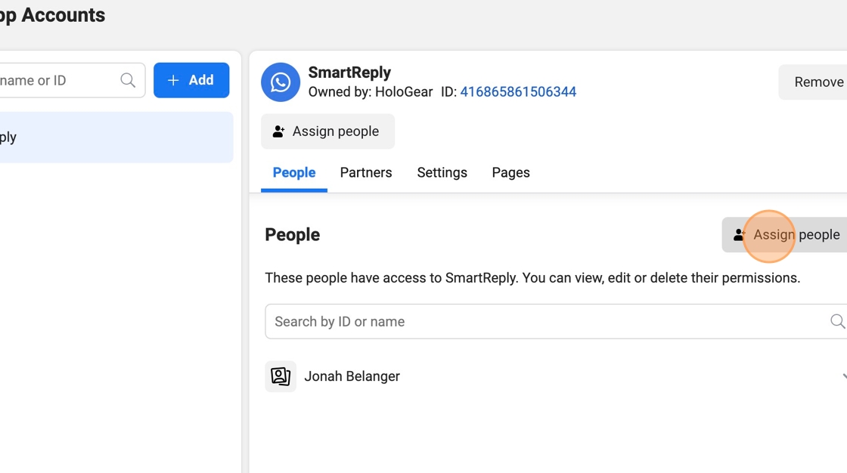Click the People section heading
The height and width of the screenshot is (473, 847).
coord(292,235)
